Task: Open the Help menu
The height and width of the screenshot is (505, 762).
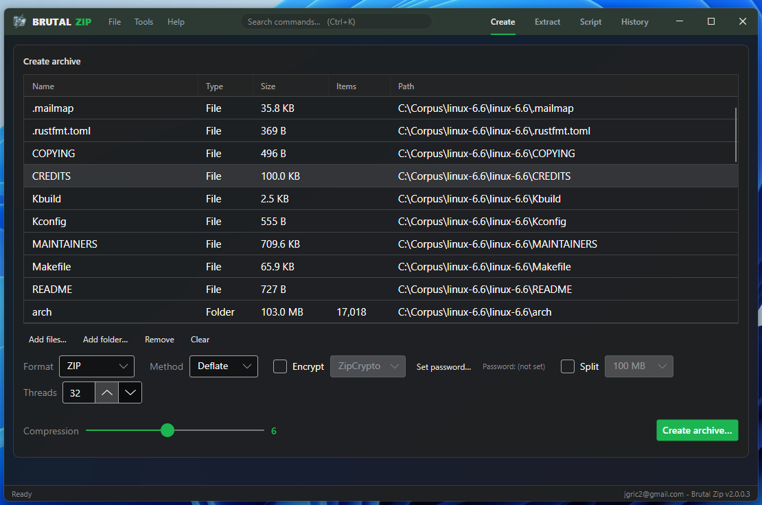Action: 176,22
